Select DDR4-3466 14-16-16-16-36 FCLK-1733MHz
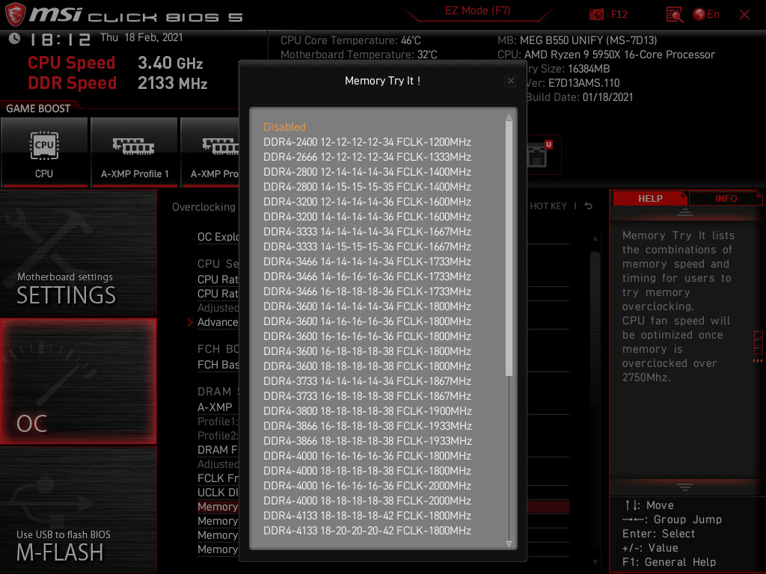Viewport: 766px width, 574px height. 367,277
